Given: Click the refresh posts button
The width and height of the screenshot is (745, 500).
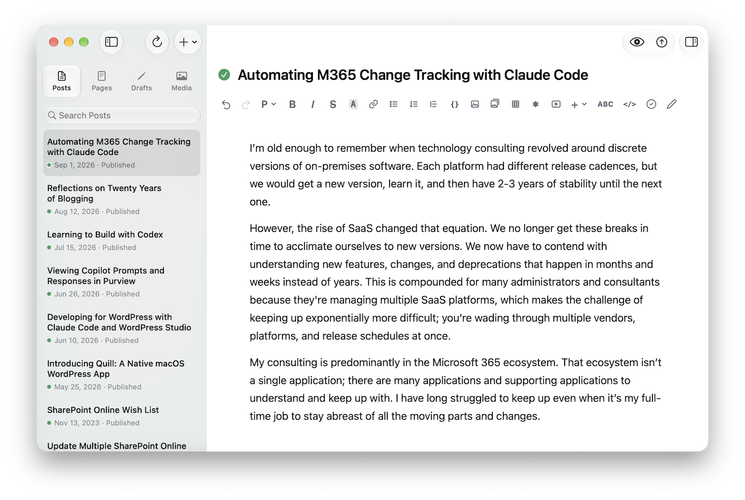Looking at the screenshot, I should tap(157, 42).
